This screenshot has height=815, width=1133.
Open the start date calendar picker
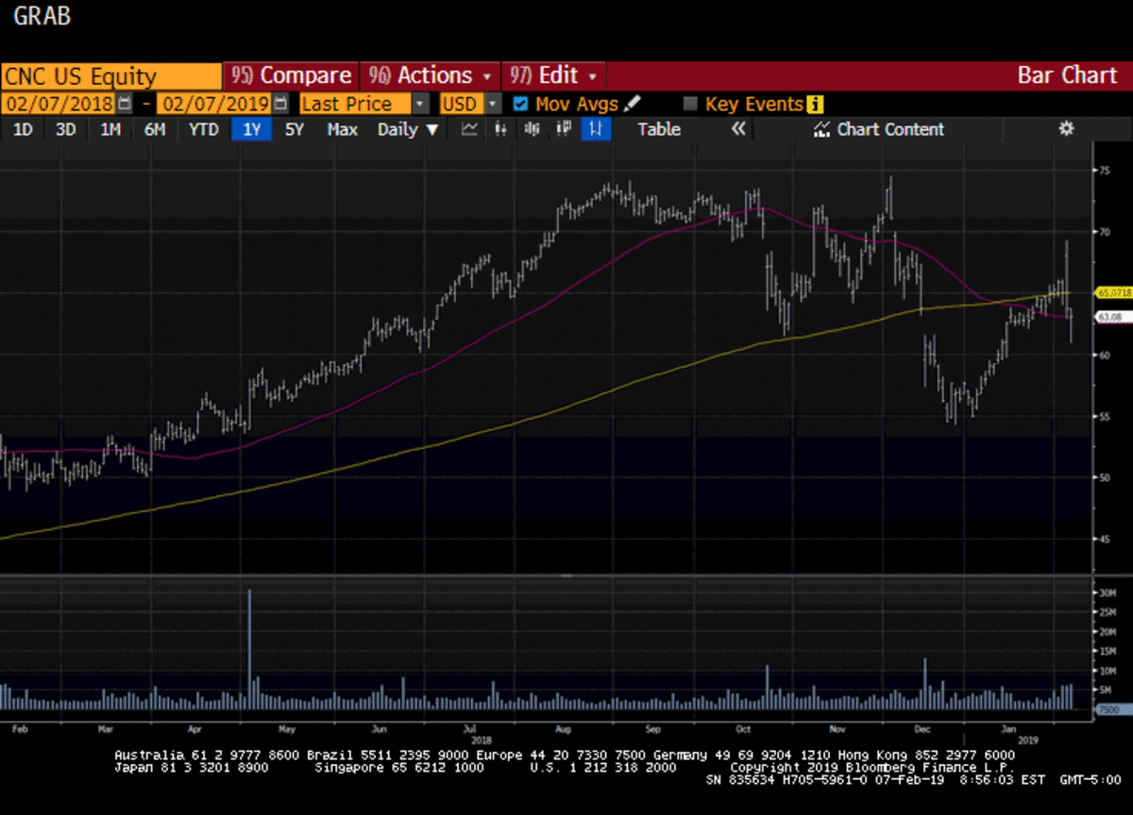(x=123, y=104)
